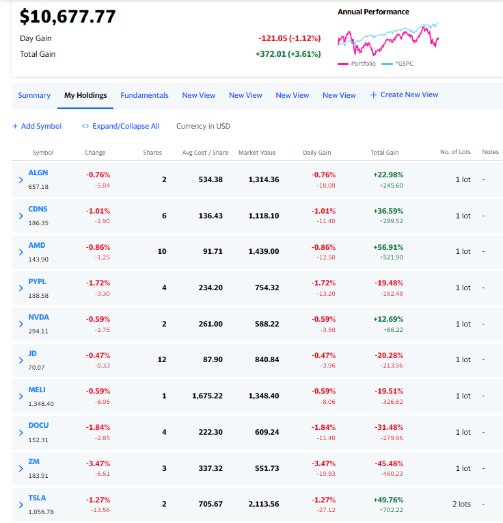Expand the AMD holding row chevron

point(21,252)
